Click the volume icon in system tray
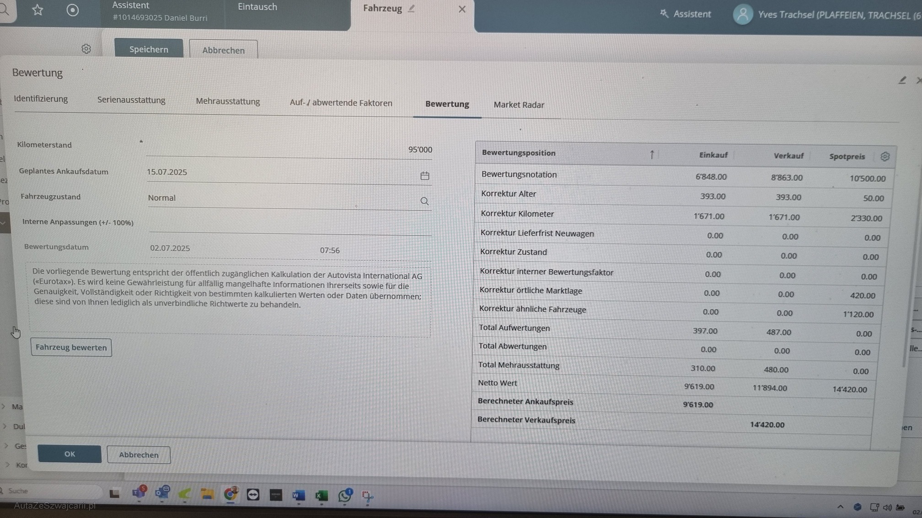 pos(888,507)
